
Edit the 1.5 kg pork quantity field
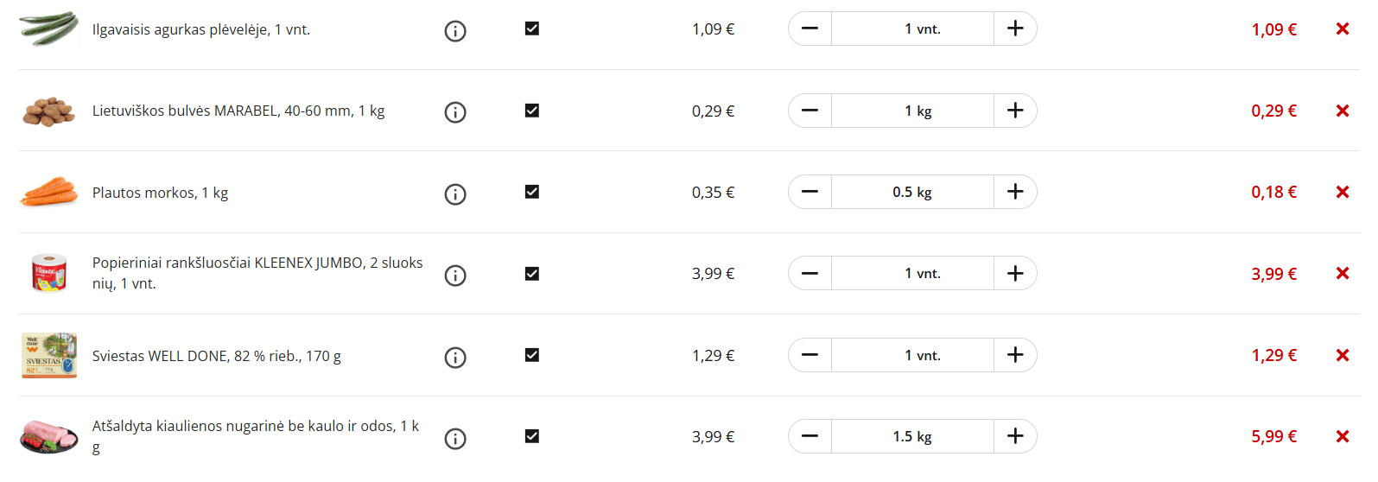tap(912, 436)
